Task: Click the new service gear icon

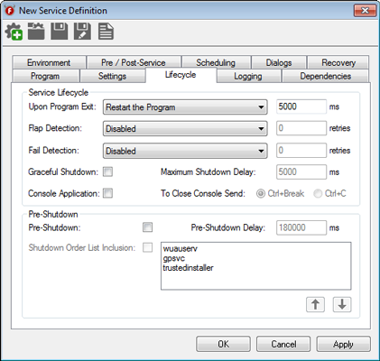Action: (x=14, y=32)
